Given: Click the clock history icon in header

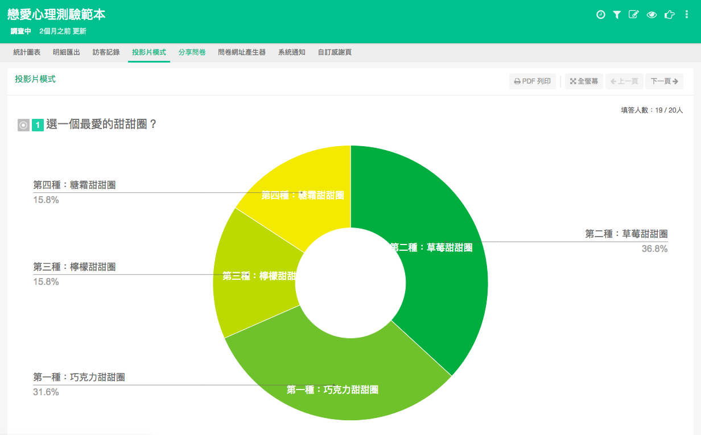Looking at the screenshot, I should [x=600, y=15].
